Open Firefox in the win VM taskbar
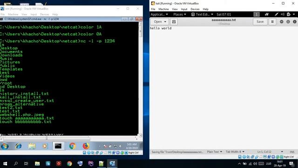This screenshot has width=298, height=168. pyautogui.click(x=86, y=146)
